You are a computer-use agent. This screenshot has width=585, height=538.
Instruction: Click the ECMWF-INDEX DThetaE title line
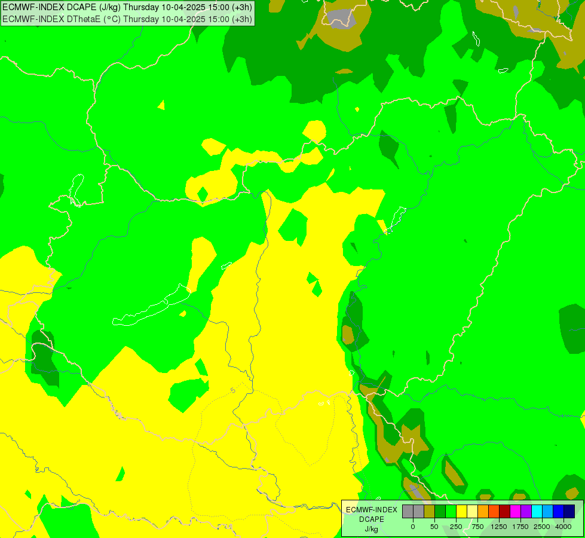tap(127, 19)
